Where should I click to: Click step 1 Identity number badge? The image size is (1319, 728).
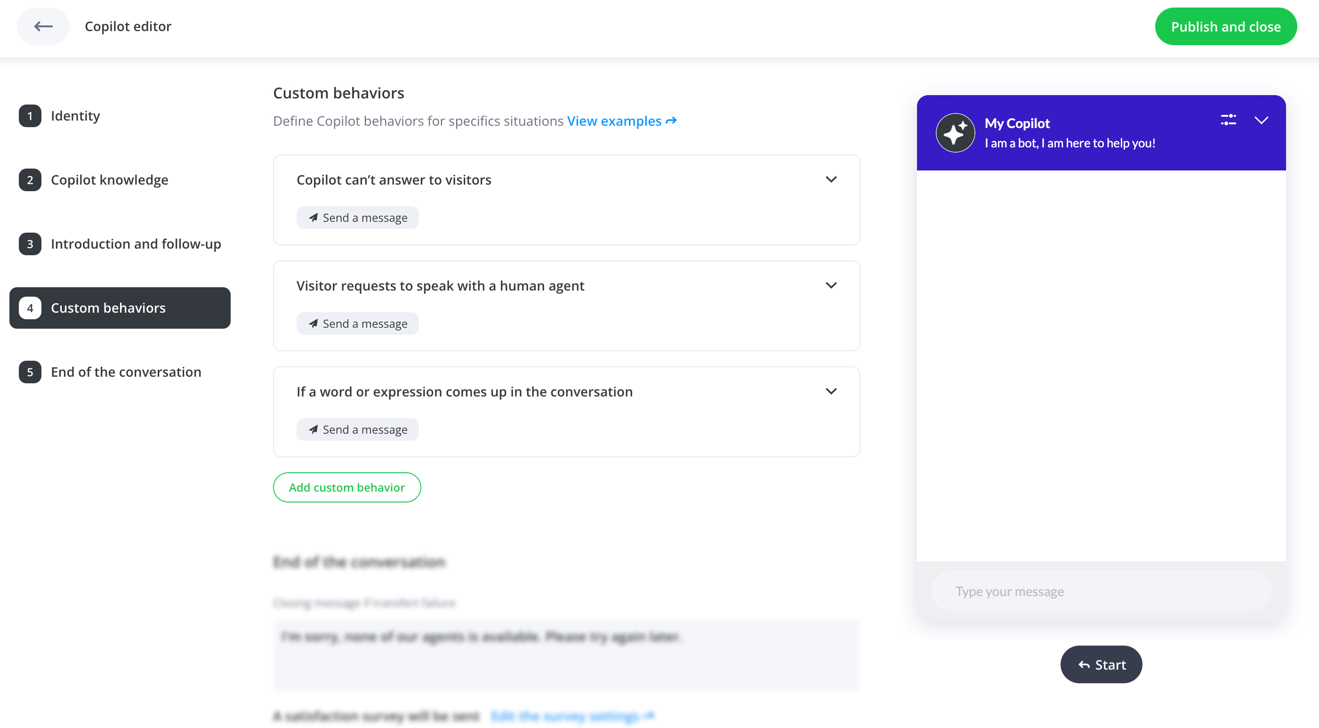pos(30,116)
